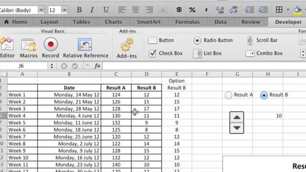Align text right
Screen dimensions: 306x172
tap(149, 10)
